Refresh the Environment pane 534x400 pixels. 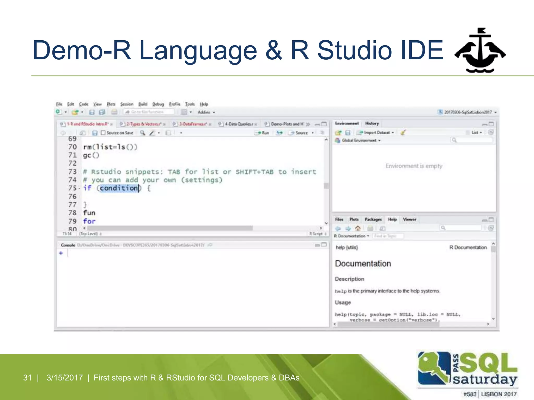point(490,132)
